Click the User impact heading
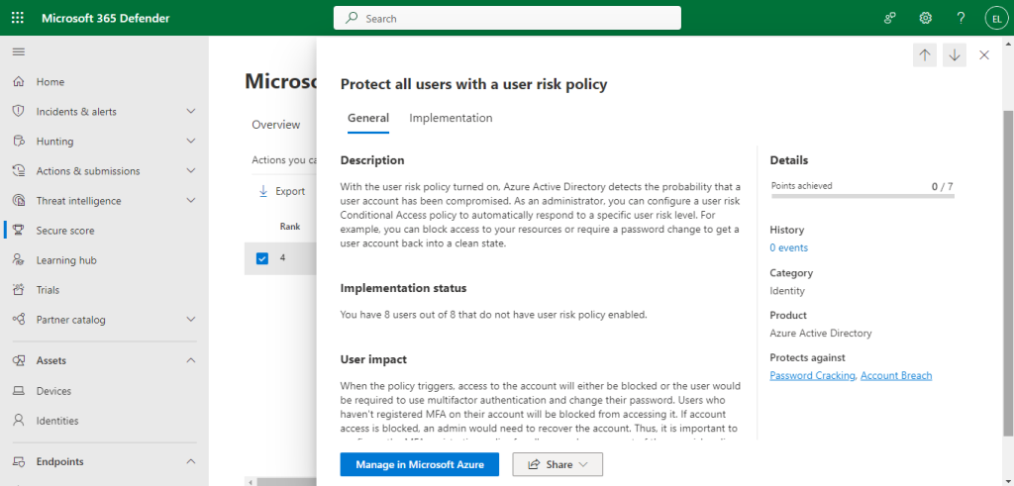Screen dimensions: 1014x486 pos(373,358)
